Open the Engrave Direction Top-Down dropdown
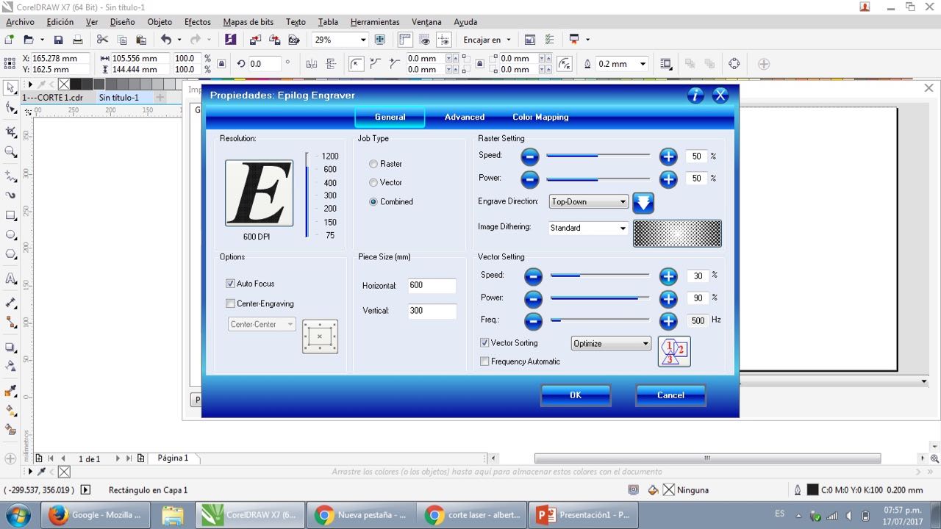This screenshot has height=529, width=941. 589,201
